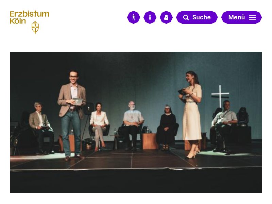Click the seated woman in white blazer

99,126
